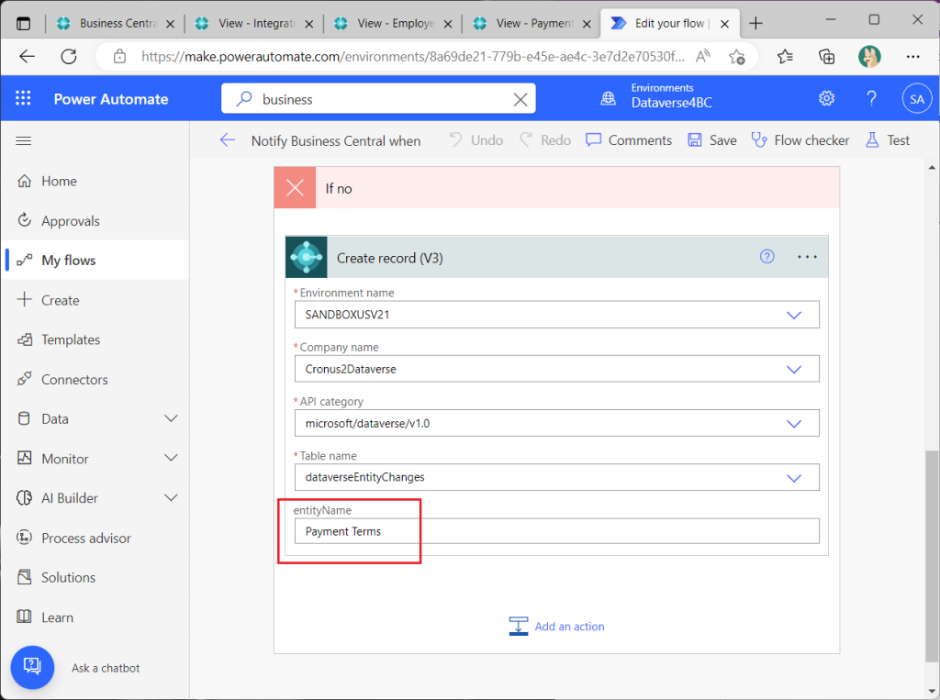Click the browser back button
Viewport: 940px width, 700px height.
(x=27, y=56)
